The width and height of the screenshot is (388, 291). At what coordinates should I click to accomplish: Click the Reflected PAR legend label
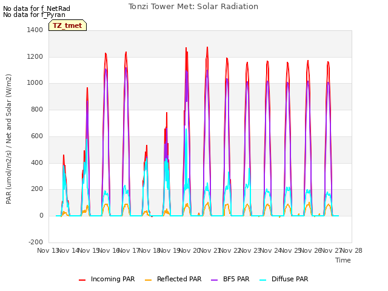179,279
